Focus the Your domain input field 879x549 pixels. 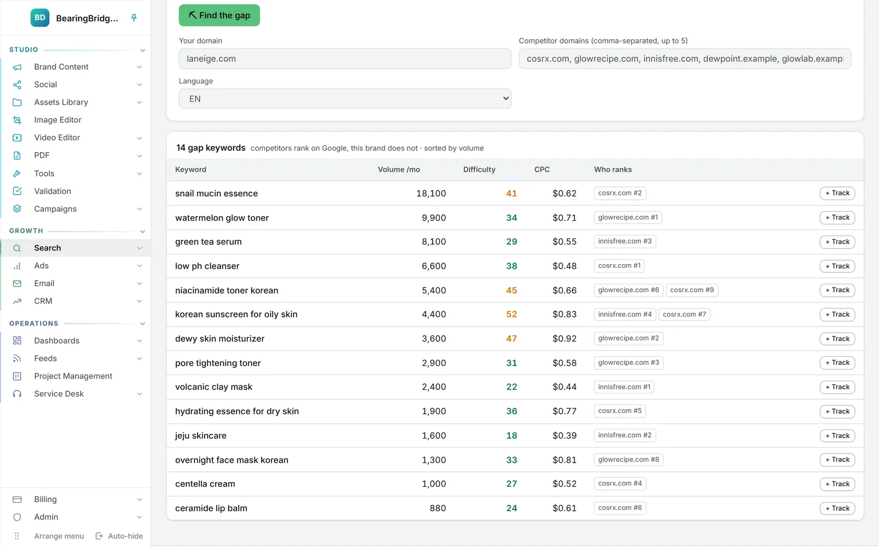point(345,59)
